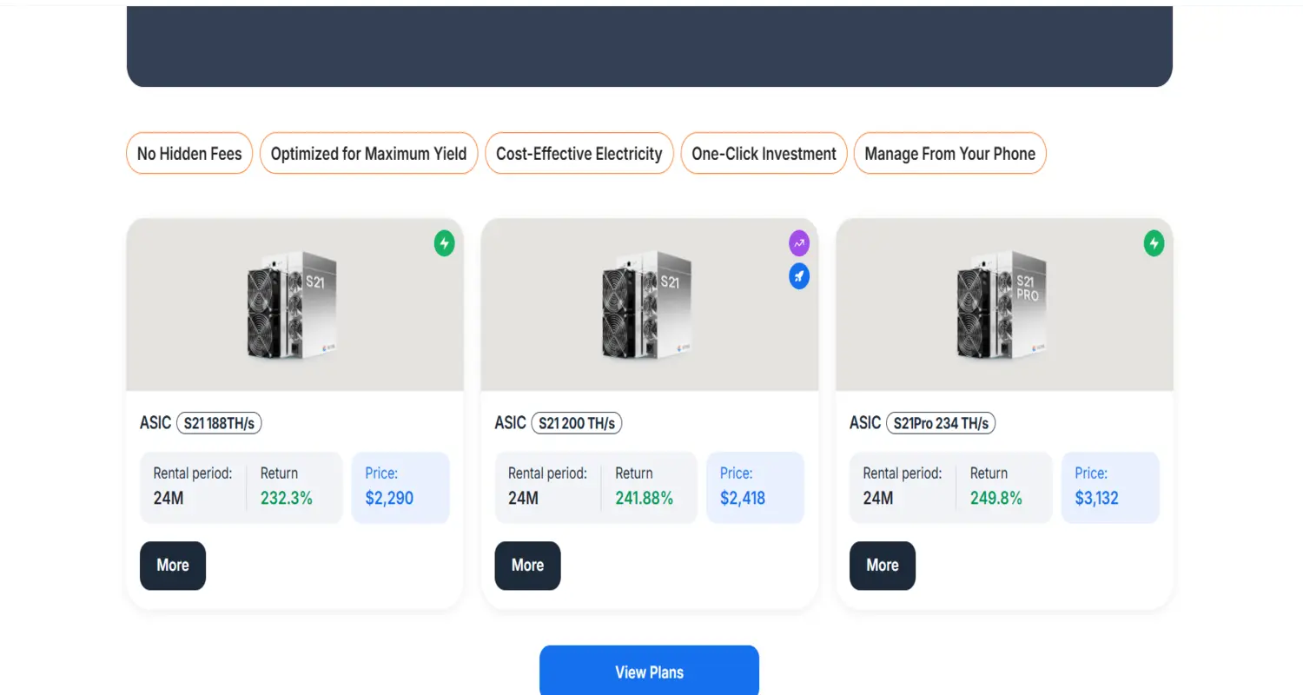The width and height of the screenshot is (1303, 695).
Task: Select the Optimized for Maximum Yield chip
Action: click(368, 153)
